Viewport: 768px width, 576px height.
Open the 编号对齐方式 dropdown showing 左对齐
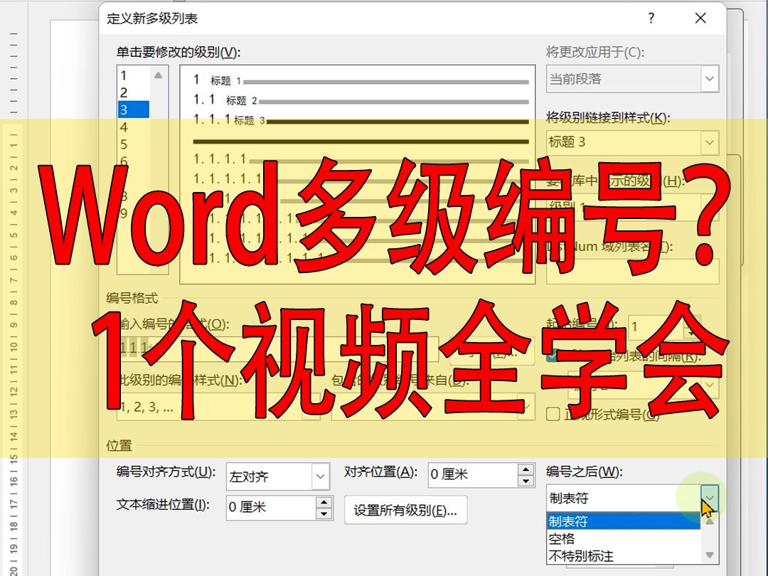[278, 476]
